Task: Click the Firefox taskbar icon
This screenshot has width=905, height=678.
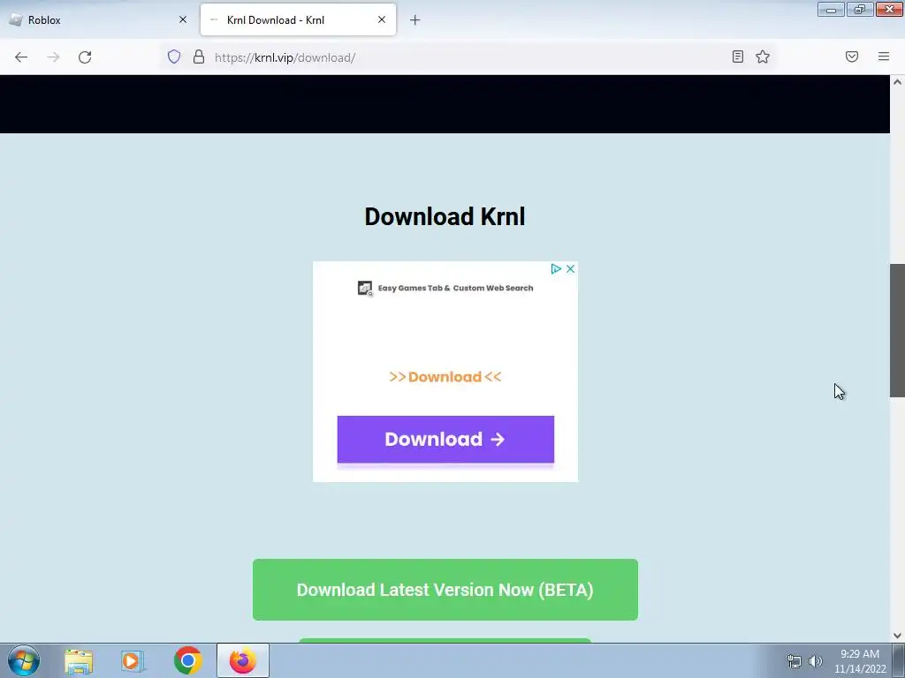Action: (x=243, y=660)
